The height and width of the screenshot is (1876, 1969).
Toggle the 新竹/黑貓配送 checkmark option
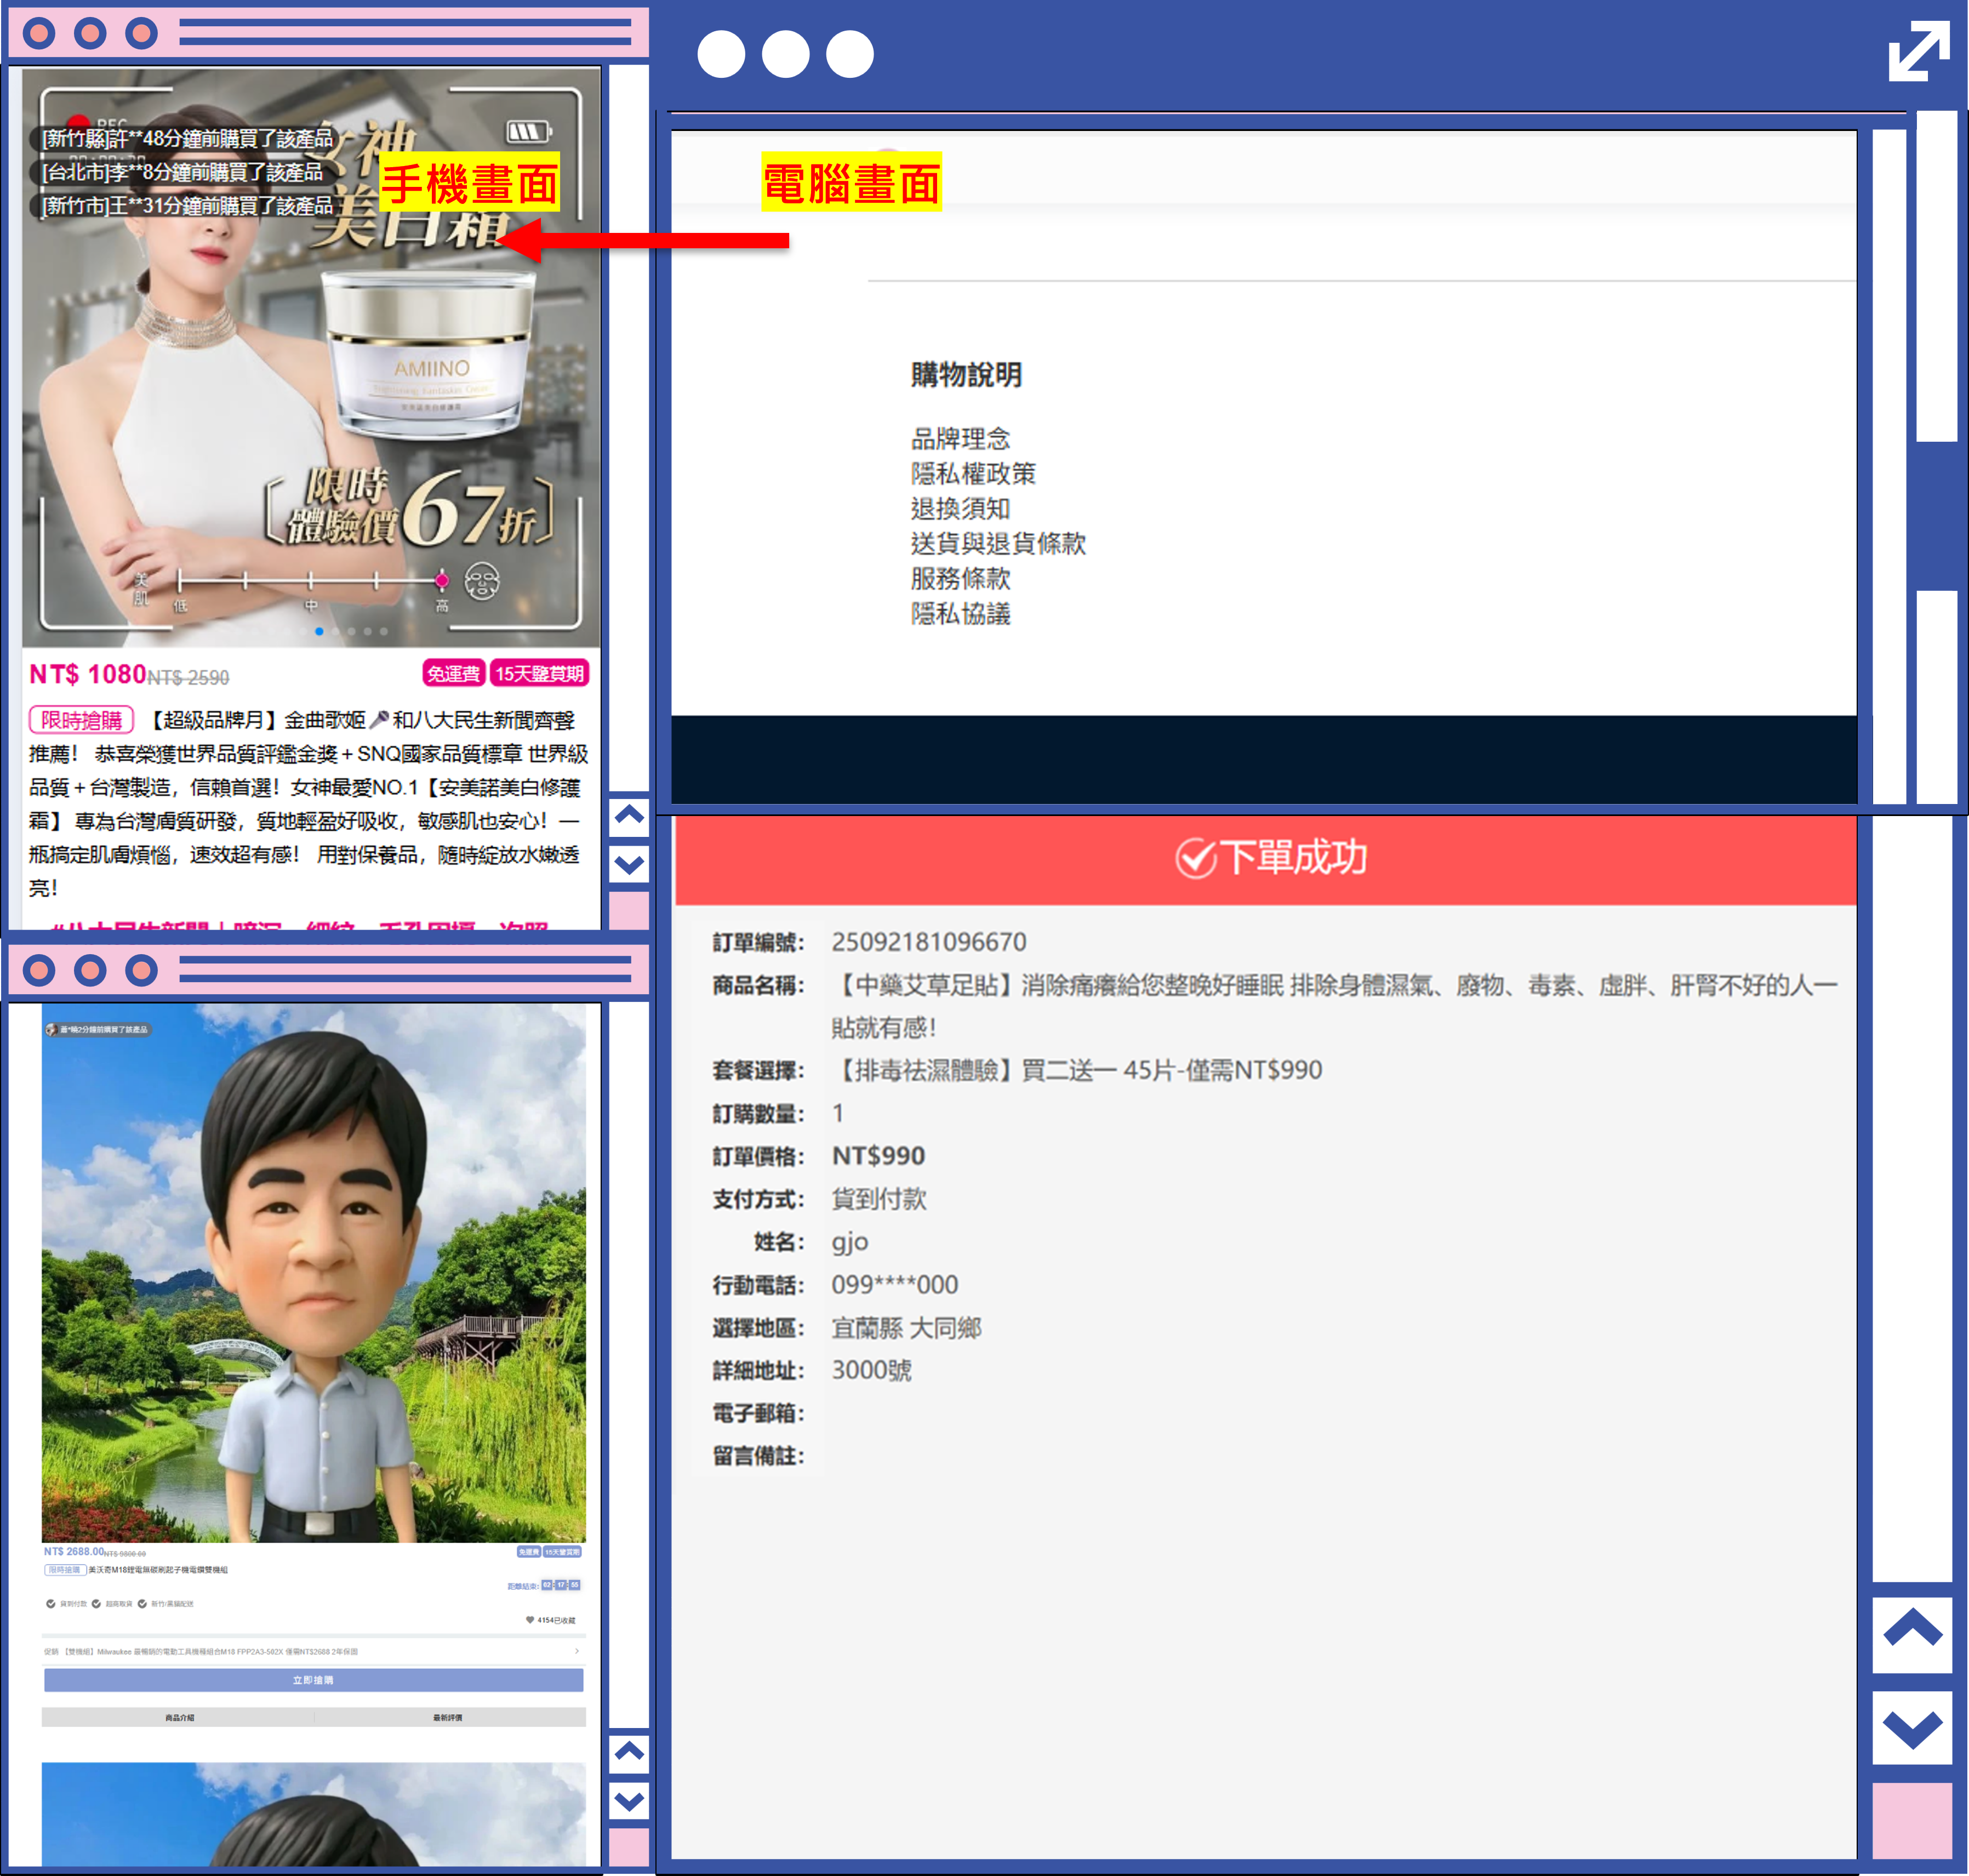pos(143,1603)
